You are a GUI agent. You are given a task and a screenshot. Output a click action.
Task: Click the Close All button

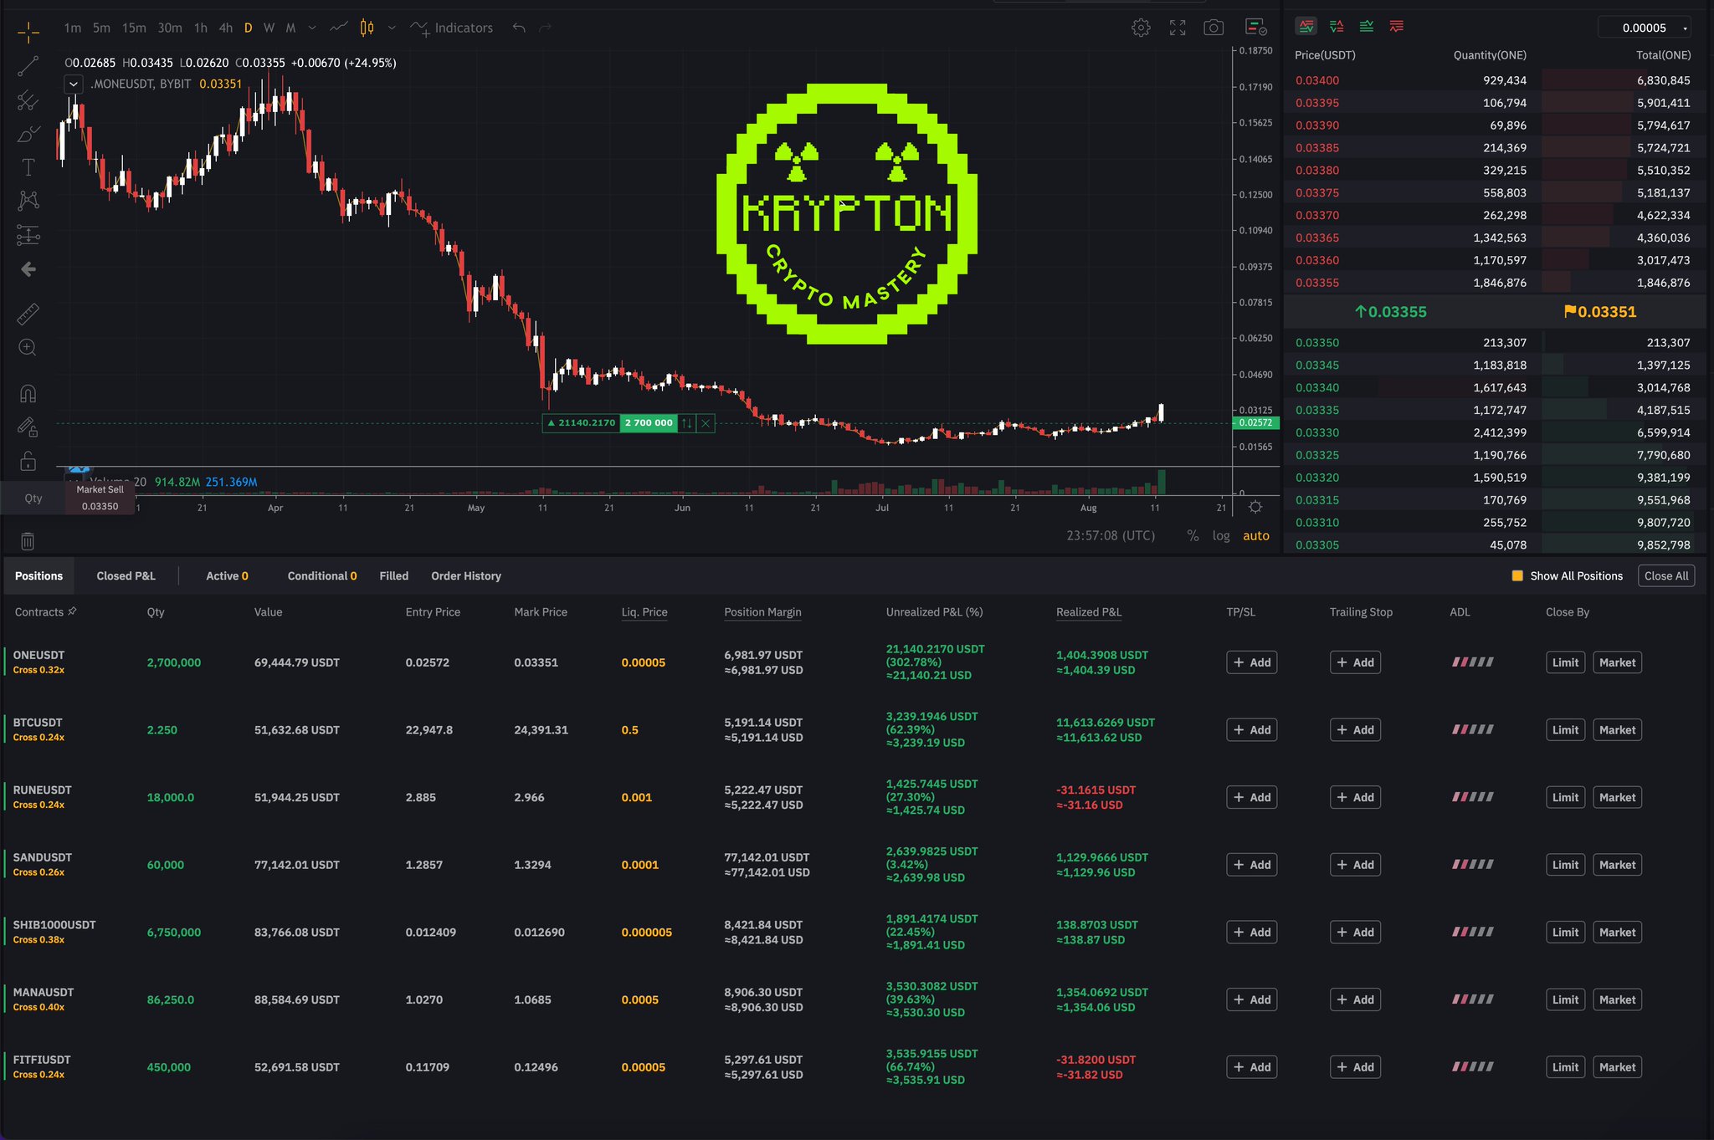coord(1665,576)
